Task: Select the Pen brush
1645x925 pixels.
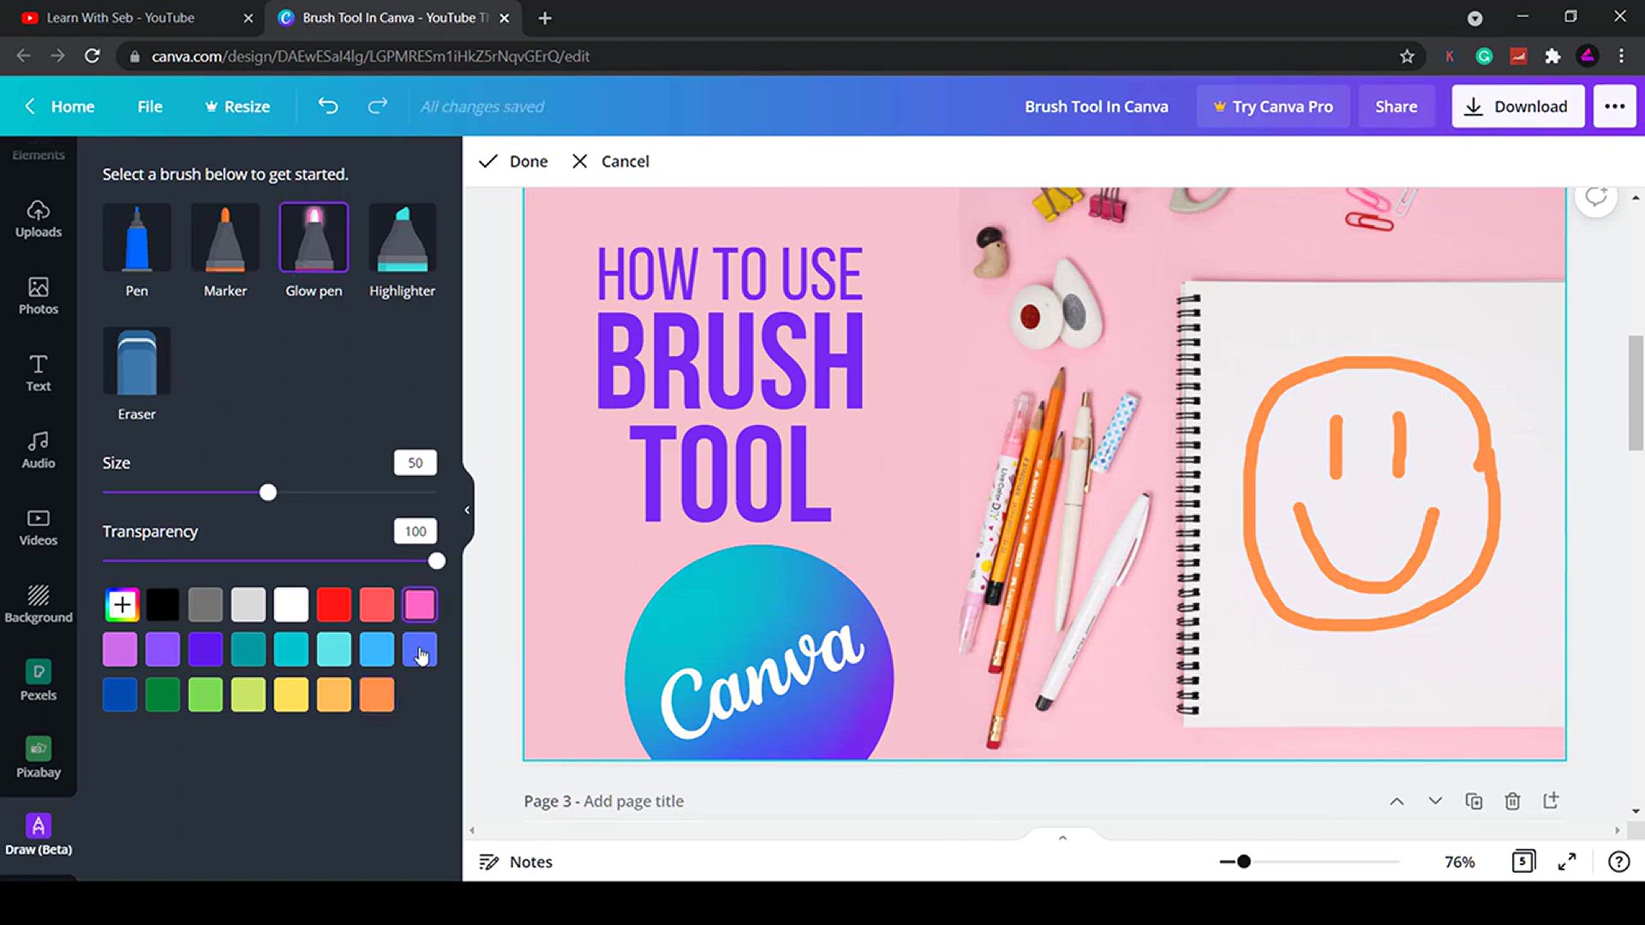Action: pyautogui.click(x=137, y=250)
